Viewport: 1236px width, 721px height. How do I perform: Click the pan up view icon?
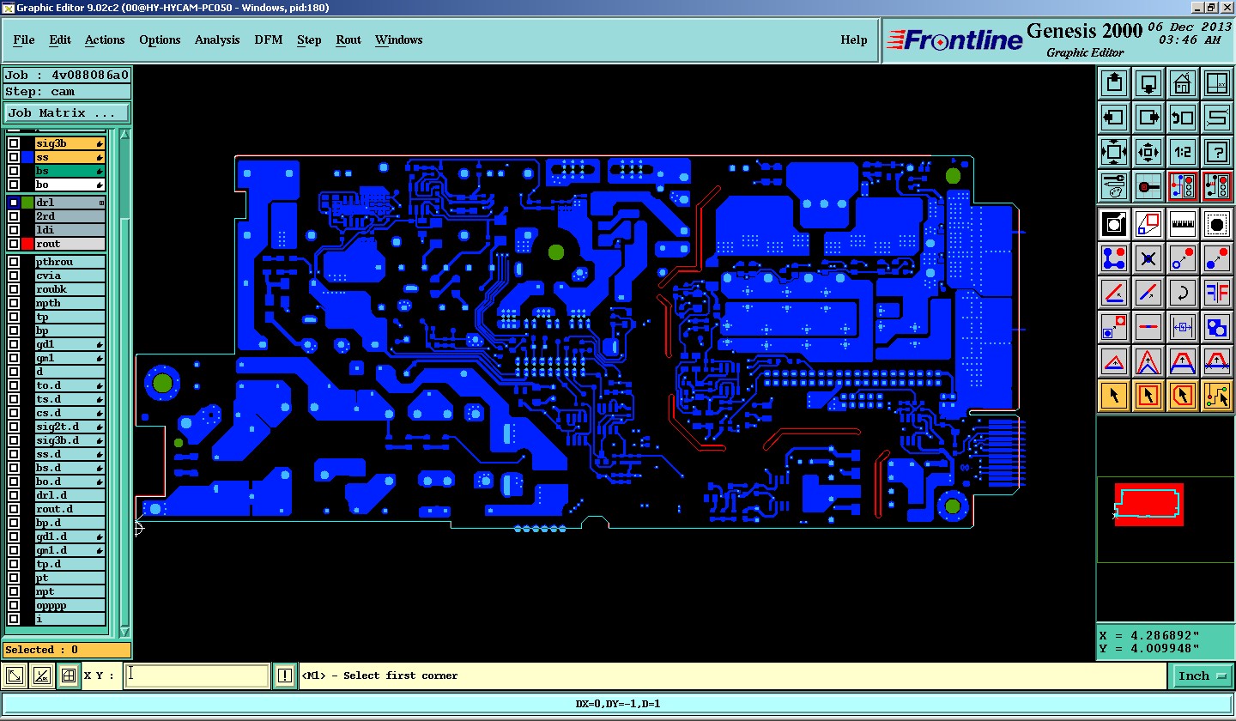[x=1114, y=83]
